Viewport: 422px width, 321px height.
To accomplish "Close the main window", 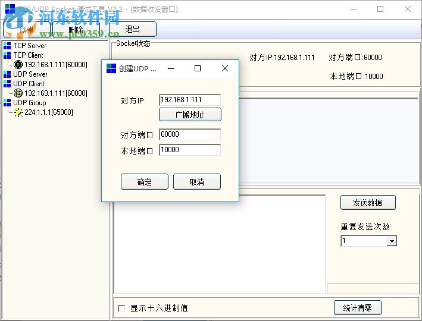I will tap(408, 9).
